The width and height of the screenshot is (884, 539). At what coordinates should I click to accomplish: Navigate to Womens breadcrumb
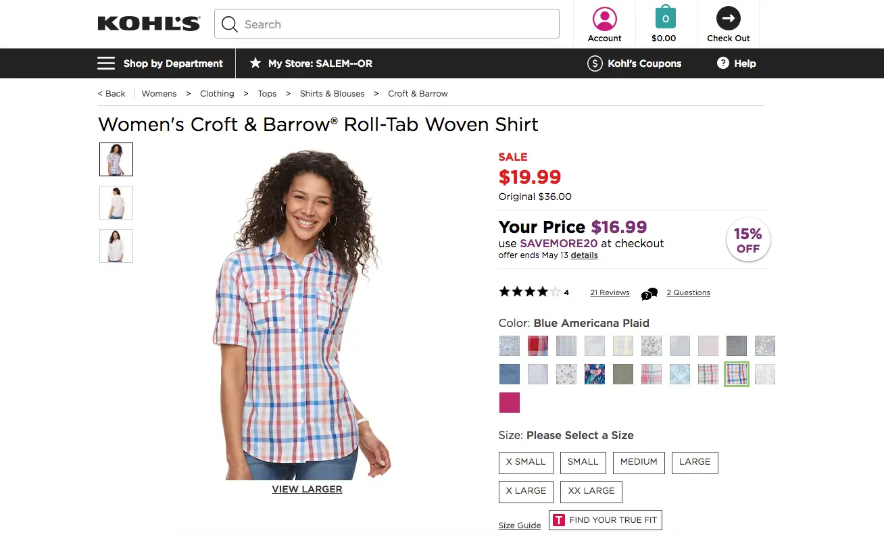(x=159, y=94)
